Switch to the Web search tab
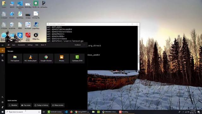The width and height of the screenshot is (202, 114). tap(37, 45)
